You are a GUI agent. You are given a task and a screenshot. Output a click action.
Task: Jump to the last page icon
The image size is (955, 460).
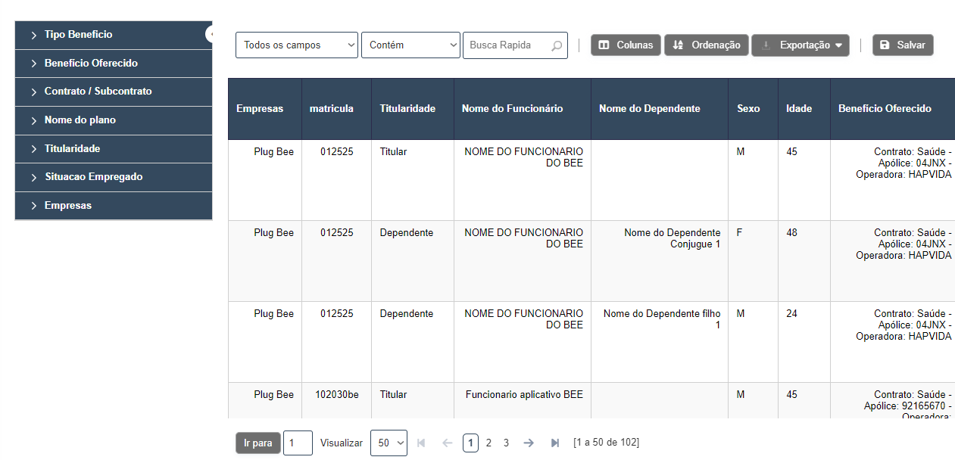click(555, 443)
